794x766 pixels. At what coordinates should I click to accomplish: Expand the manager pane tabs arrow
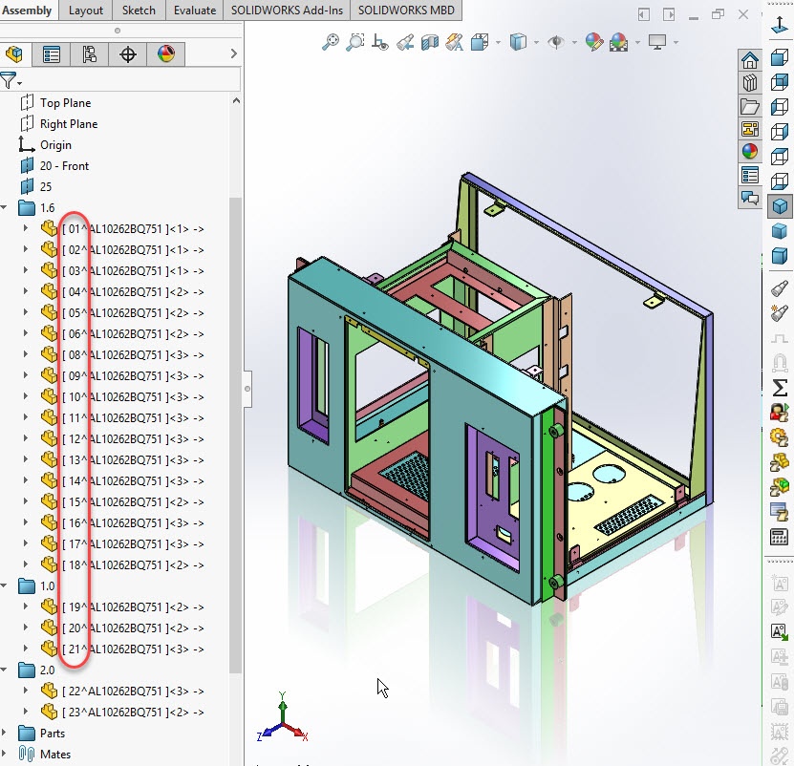click(x=233, y=53)
